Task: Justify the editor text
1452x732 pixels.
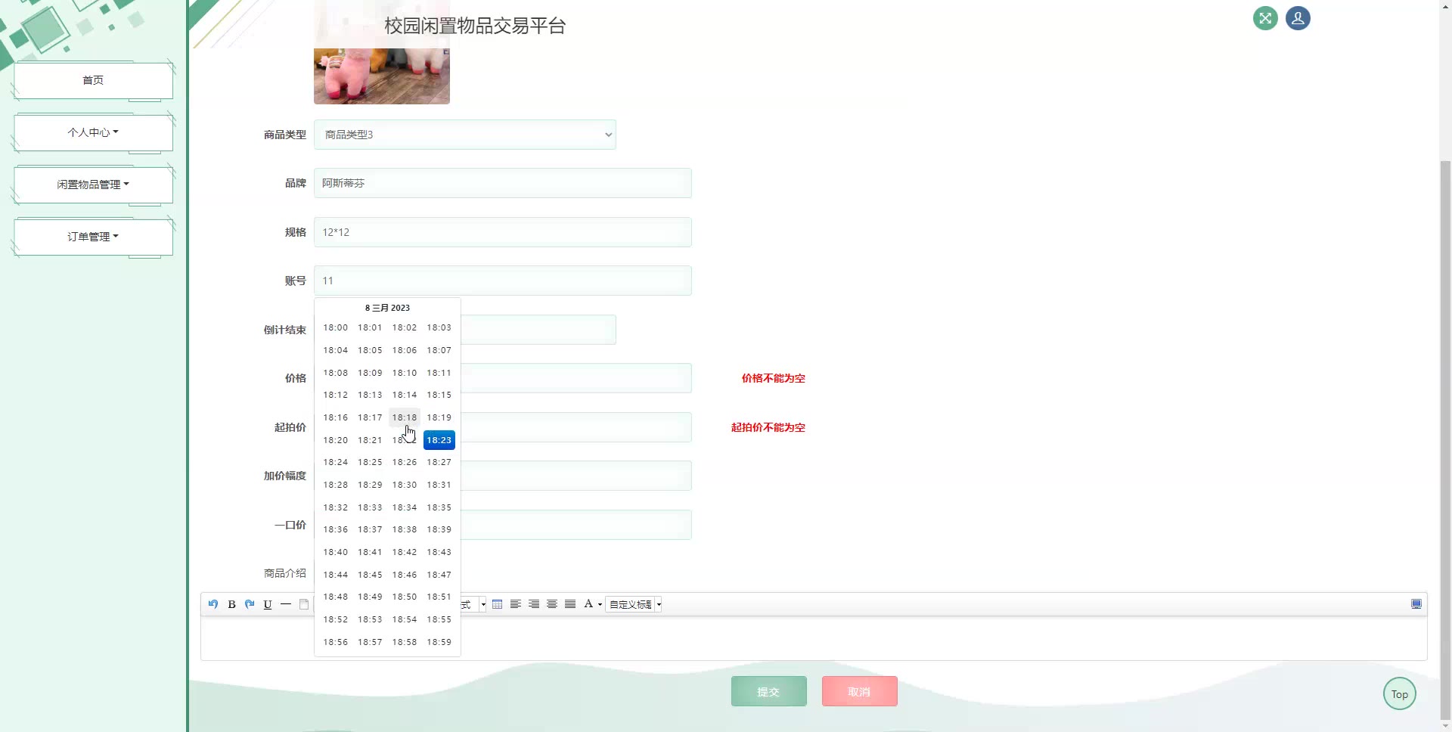Action: [x=570, y=604]
